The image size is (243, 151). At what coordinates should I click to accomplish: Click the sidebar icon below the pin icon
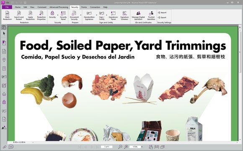coord(4,68)
